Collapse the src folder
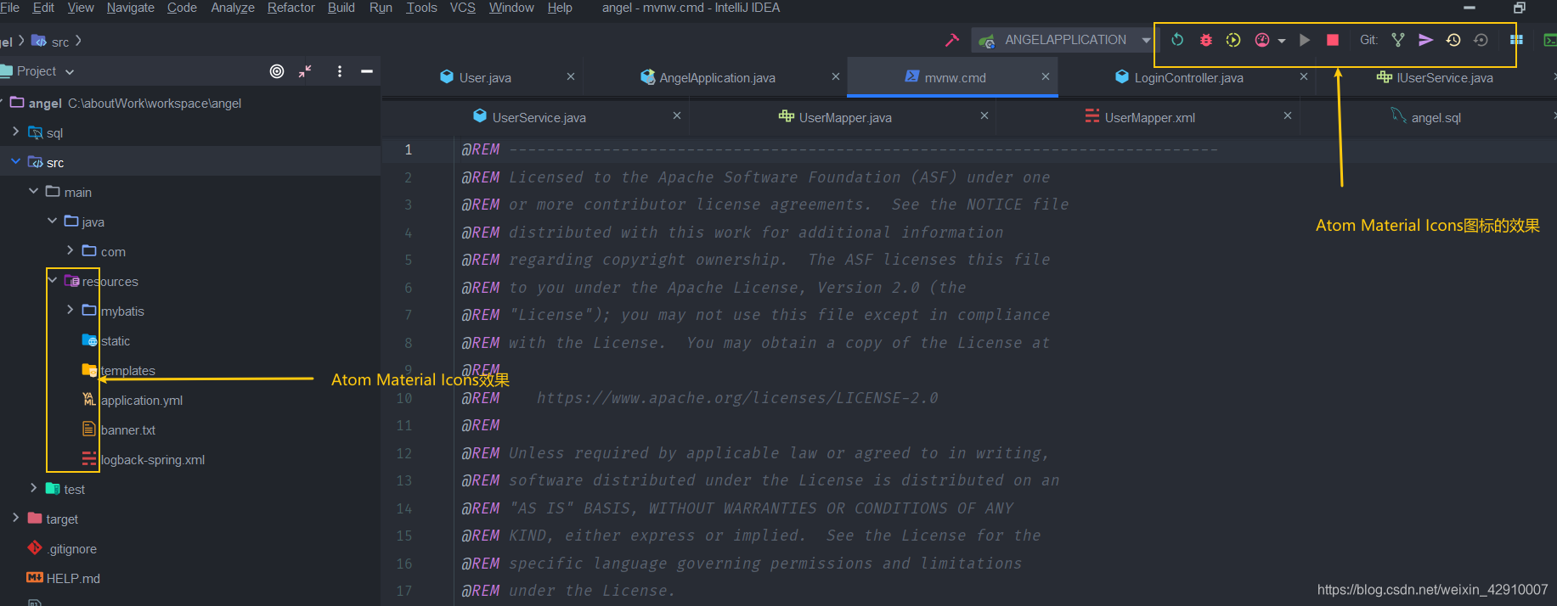The height and width of the screenshot is (606, 1557). [x=15, y=161]
